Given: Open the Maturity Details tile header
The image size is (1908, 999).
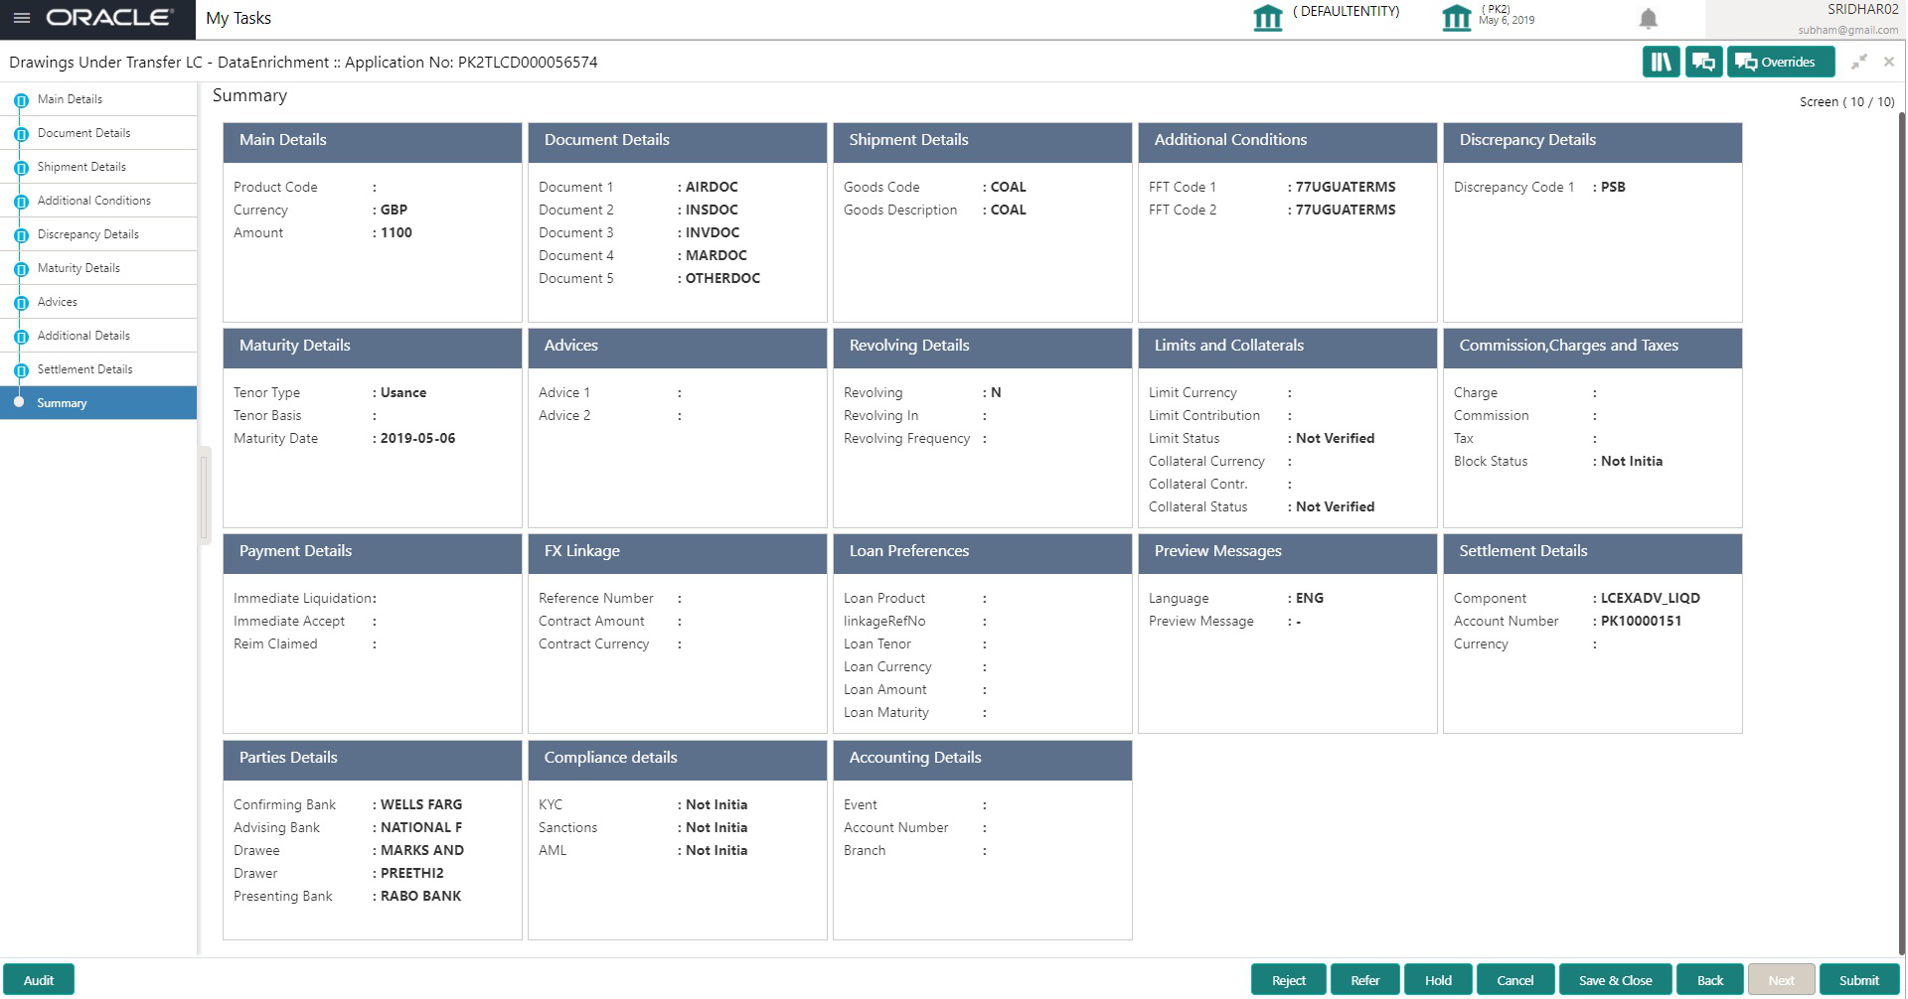Looking at the screenshot, I should [373, 347].
